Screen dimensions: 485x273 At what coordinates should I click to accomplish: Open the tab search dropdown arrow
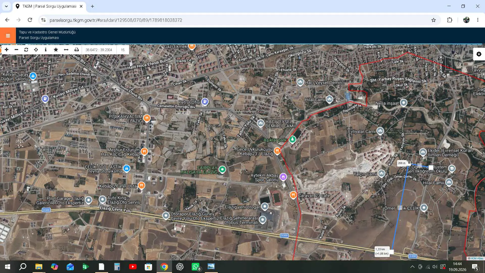6,6
